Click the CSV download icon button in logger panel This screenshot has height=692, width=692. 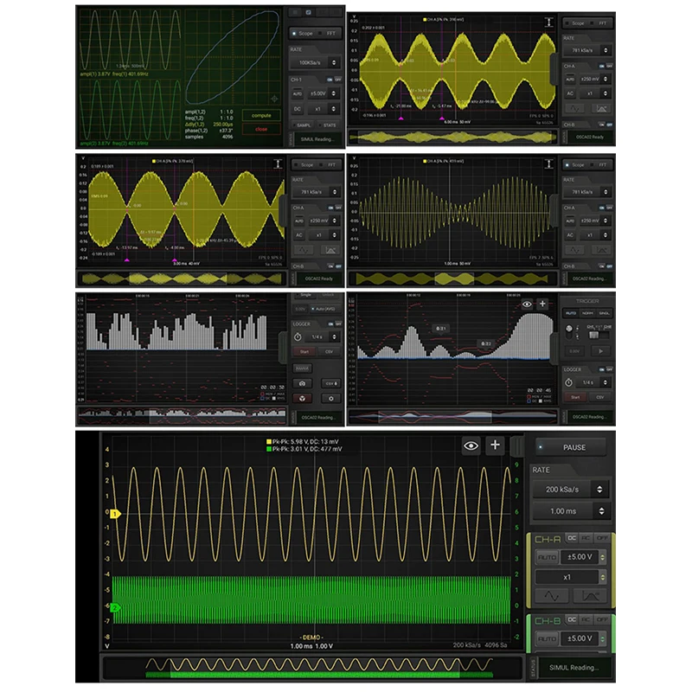click(x=331, y=383)
